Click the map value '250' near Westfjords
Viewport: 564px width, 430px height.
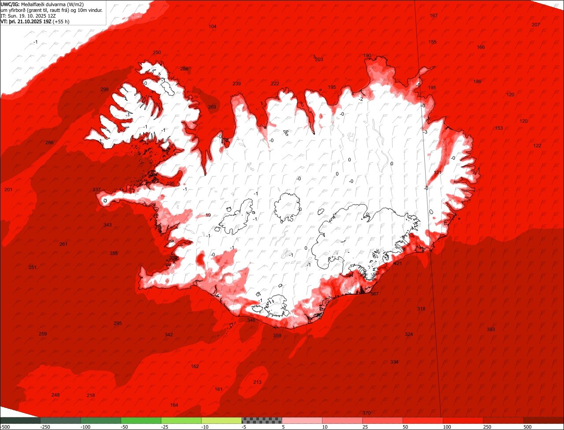[x=157, y=52]
